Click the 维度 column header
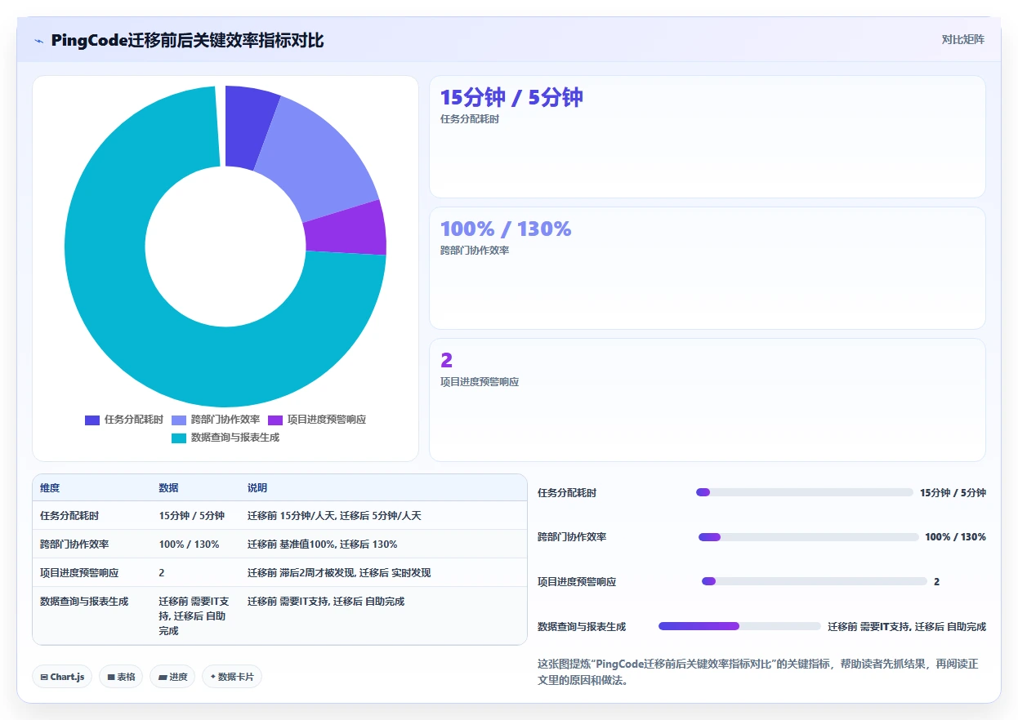Screen dimensions: 1018x720 [50, 488]
